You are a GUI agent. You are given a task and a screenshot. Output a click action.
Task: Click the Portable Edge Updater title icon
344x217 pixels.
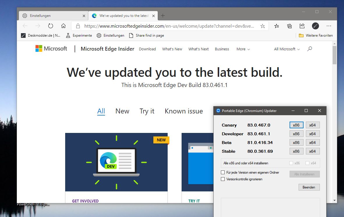pos(218,111)
